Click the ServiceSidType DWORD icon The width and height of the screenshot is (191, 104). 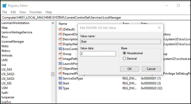point(60,78)
